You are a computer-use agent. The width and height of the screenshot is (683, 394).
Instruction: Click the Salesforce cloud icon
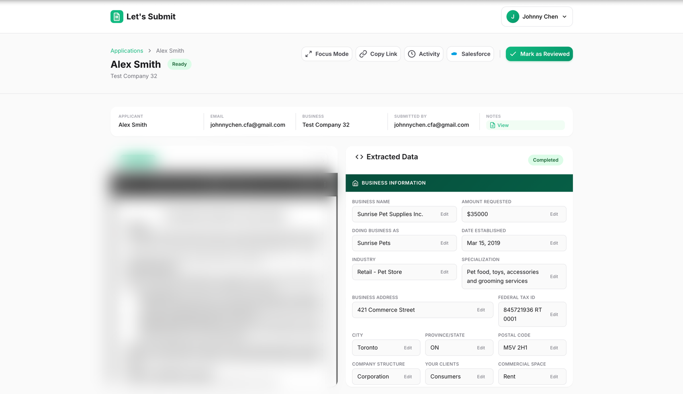(x=454, y=54)
